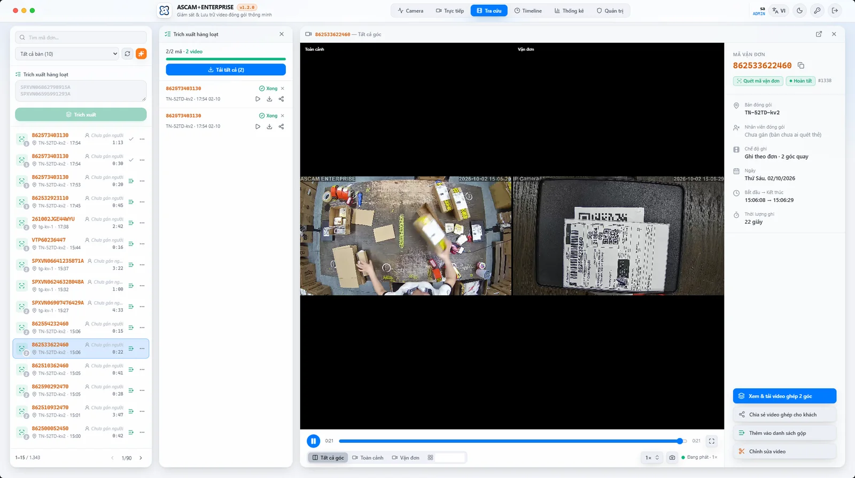Switch the view to Tất cả góc
The width and height of the screenshot is (855, 478).
328,458
